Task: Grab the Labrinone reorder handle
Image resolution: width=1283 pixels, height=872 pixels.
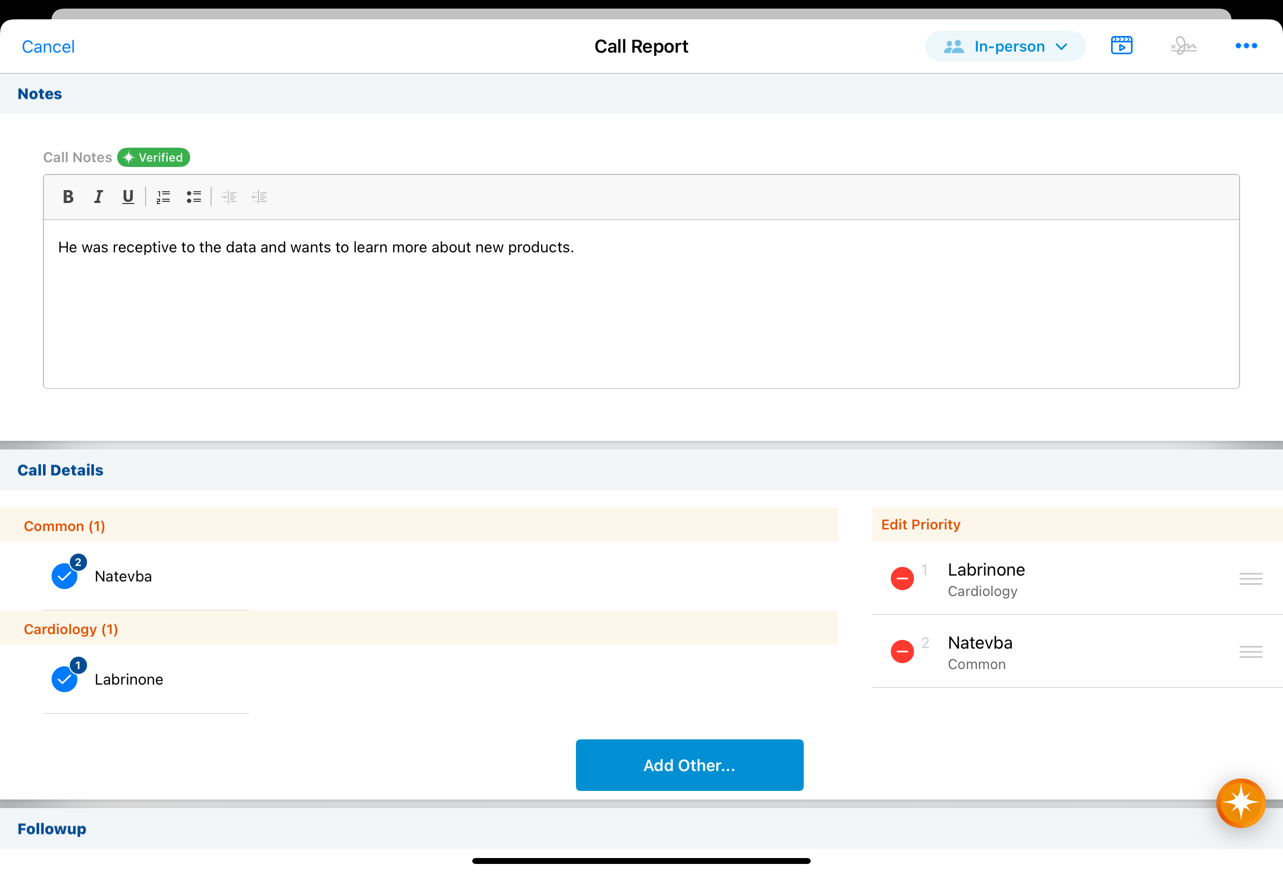Action: [x=1250, y=578]
